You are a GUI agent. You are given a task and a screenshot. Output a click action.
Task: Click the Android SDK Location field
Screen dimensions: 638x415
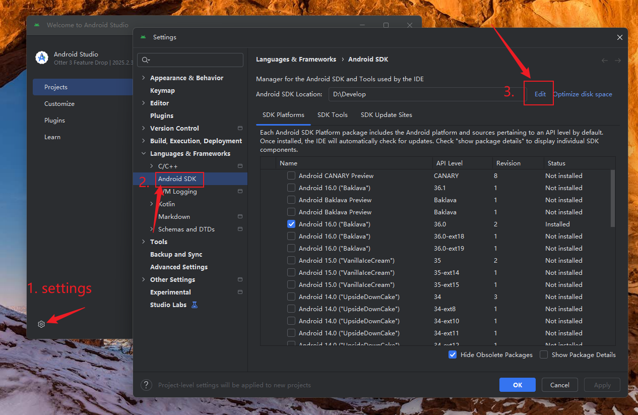pos(428,94)
